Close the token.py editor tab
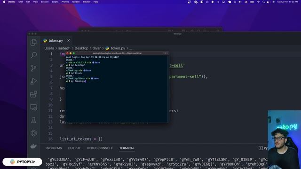Viewport: 301px width, 169px height. pyautogui.click(x=69, y=40)
